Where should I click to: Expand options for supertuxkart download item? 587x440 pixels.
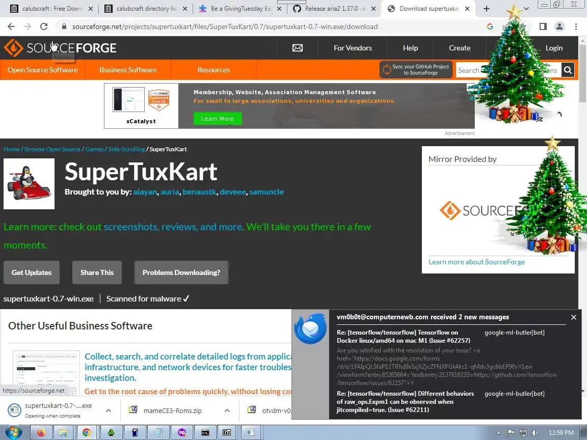pos(108,410)
